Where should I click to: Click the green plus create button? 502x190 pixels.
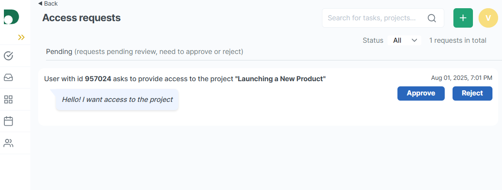[x=463, y=18]
